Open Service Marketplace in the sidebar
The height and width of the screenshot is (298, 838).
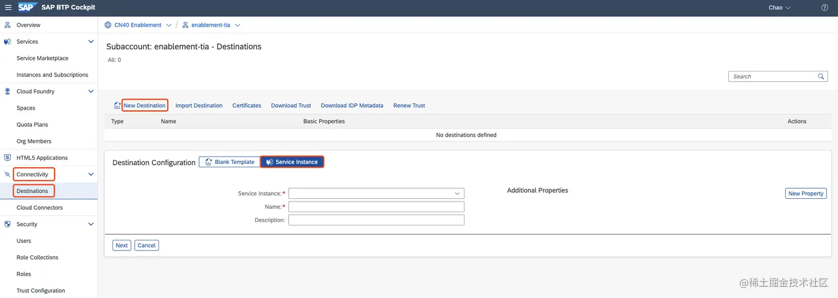pos(43,58)
